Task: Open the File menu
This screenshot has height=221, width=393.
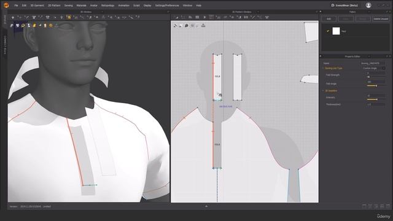Action: (x=16, y=6)
